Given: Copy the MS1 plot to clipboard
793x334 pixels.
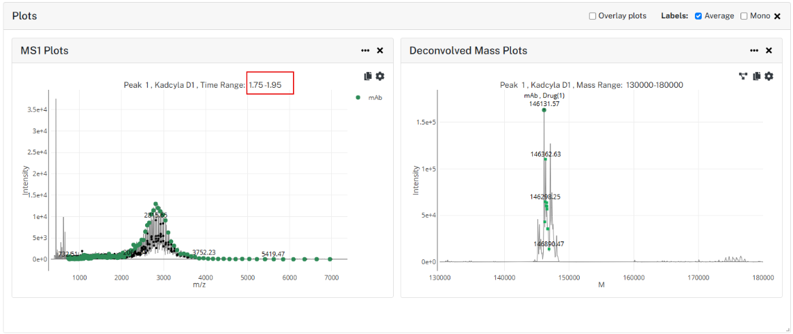Looking at the screenshot, I should tap(368, 76).
